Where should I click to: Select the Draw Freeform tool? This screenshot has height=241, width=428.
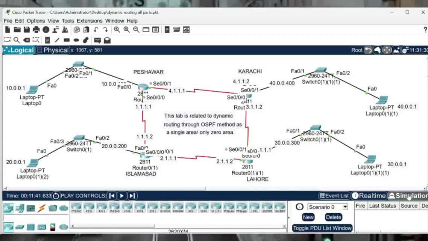pyautogui.click(x=86, y=40)
